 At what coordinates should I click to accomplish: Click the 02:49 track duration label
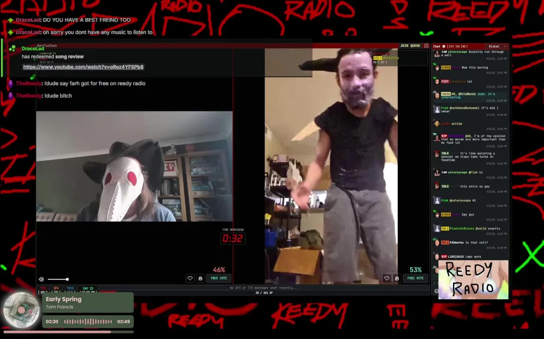click(x=124, y=322)
